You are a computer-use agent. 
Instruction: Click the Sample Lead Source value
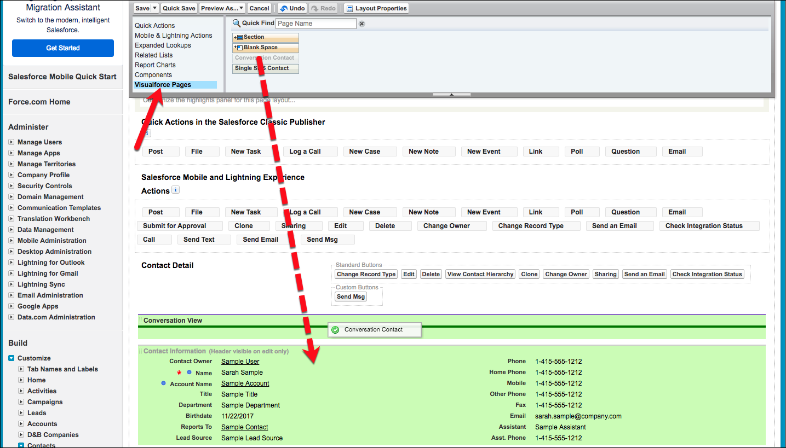tap(252, 438)
